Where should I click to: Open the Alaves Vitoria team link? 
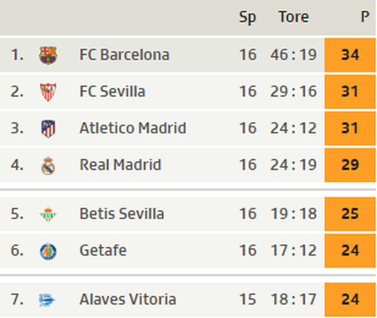pos(128,299)
